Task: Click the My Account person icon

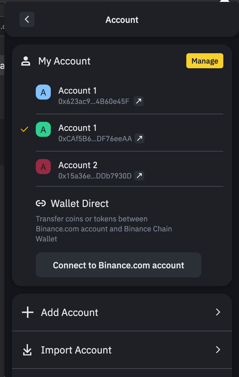Action: (x=25, y=61)
